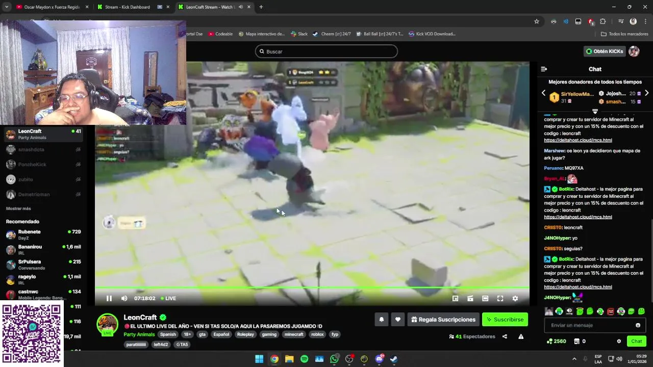This screenshot has width=653, height=367.
Task: Select LeonCraft in the followed channels list
Action: click(x=43, y=135)
